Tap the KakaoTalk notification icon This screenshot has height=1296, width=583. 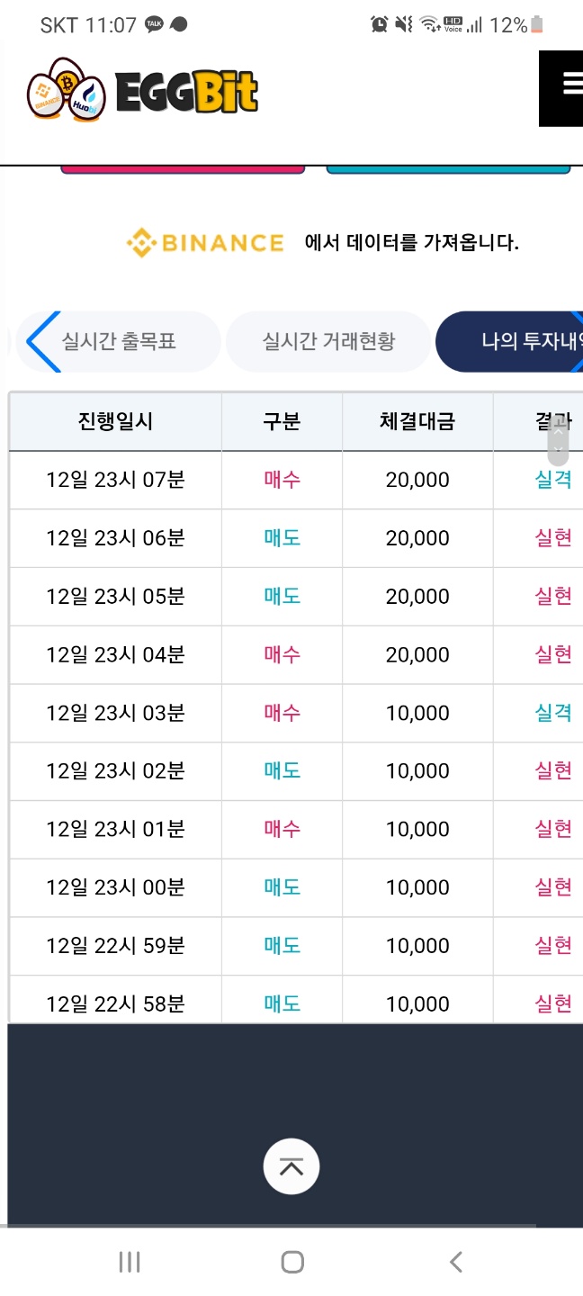click(x=155, y=24)
